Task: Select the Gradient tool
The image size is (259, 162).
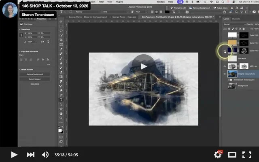Action: [x=61, y=77]
